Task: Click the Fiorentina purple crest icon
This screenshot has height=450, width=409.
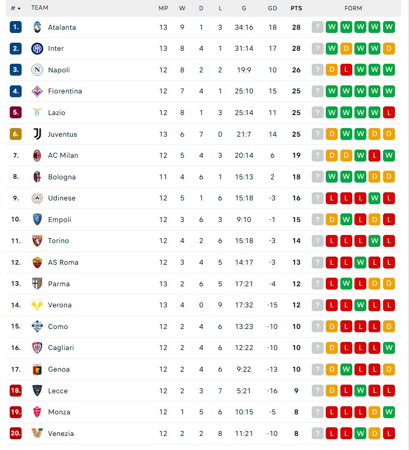Action: pos(37,91)
